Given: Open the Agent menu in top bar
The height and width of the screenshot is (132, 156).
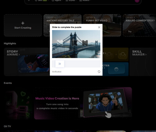Looking at the screenshot, I should 57,1.
